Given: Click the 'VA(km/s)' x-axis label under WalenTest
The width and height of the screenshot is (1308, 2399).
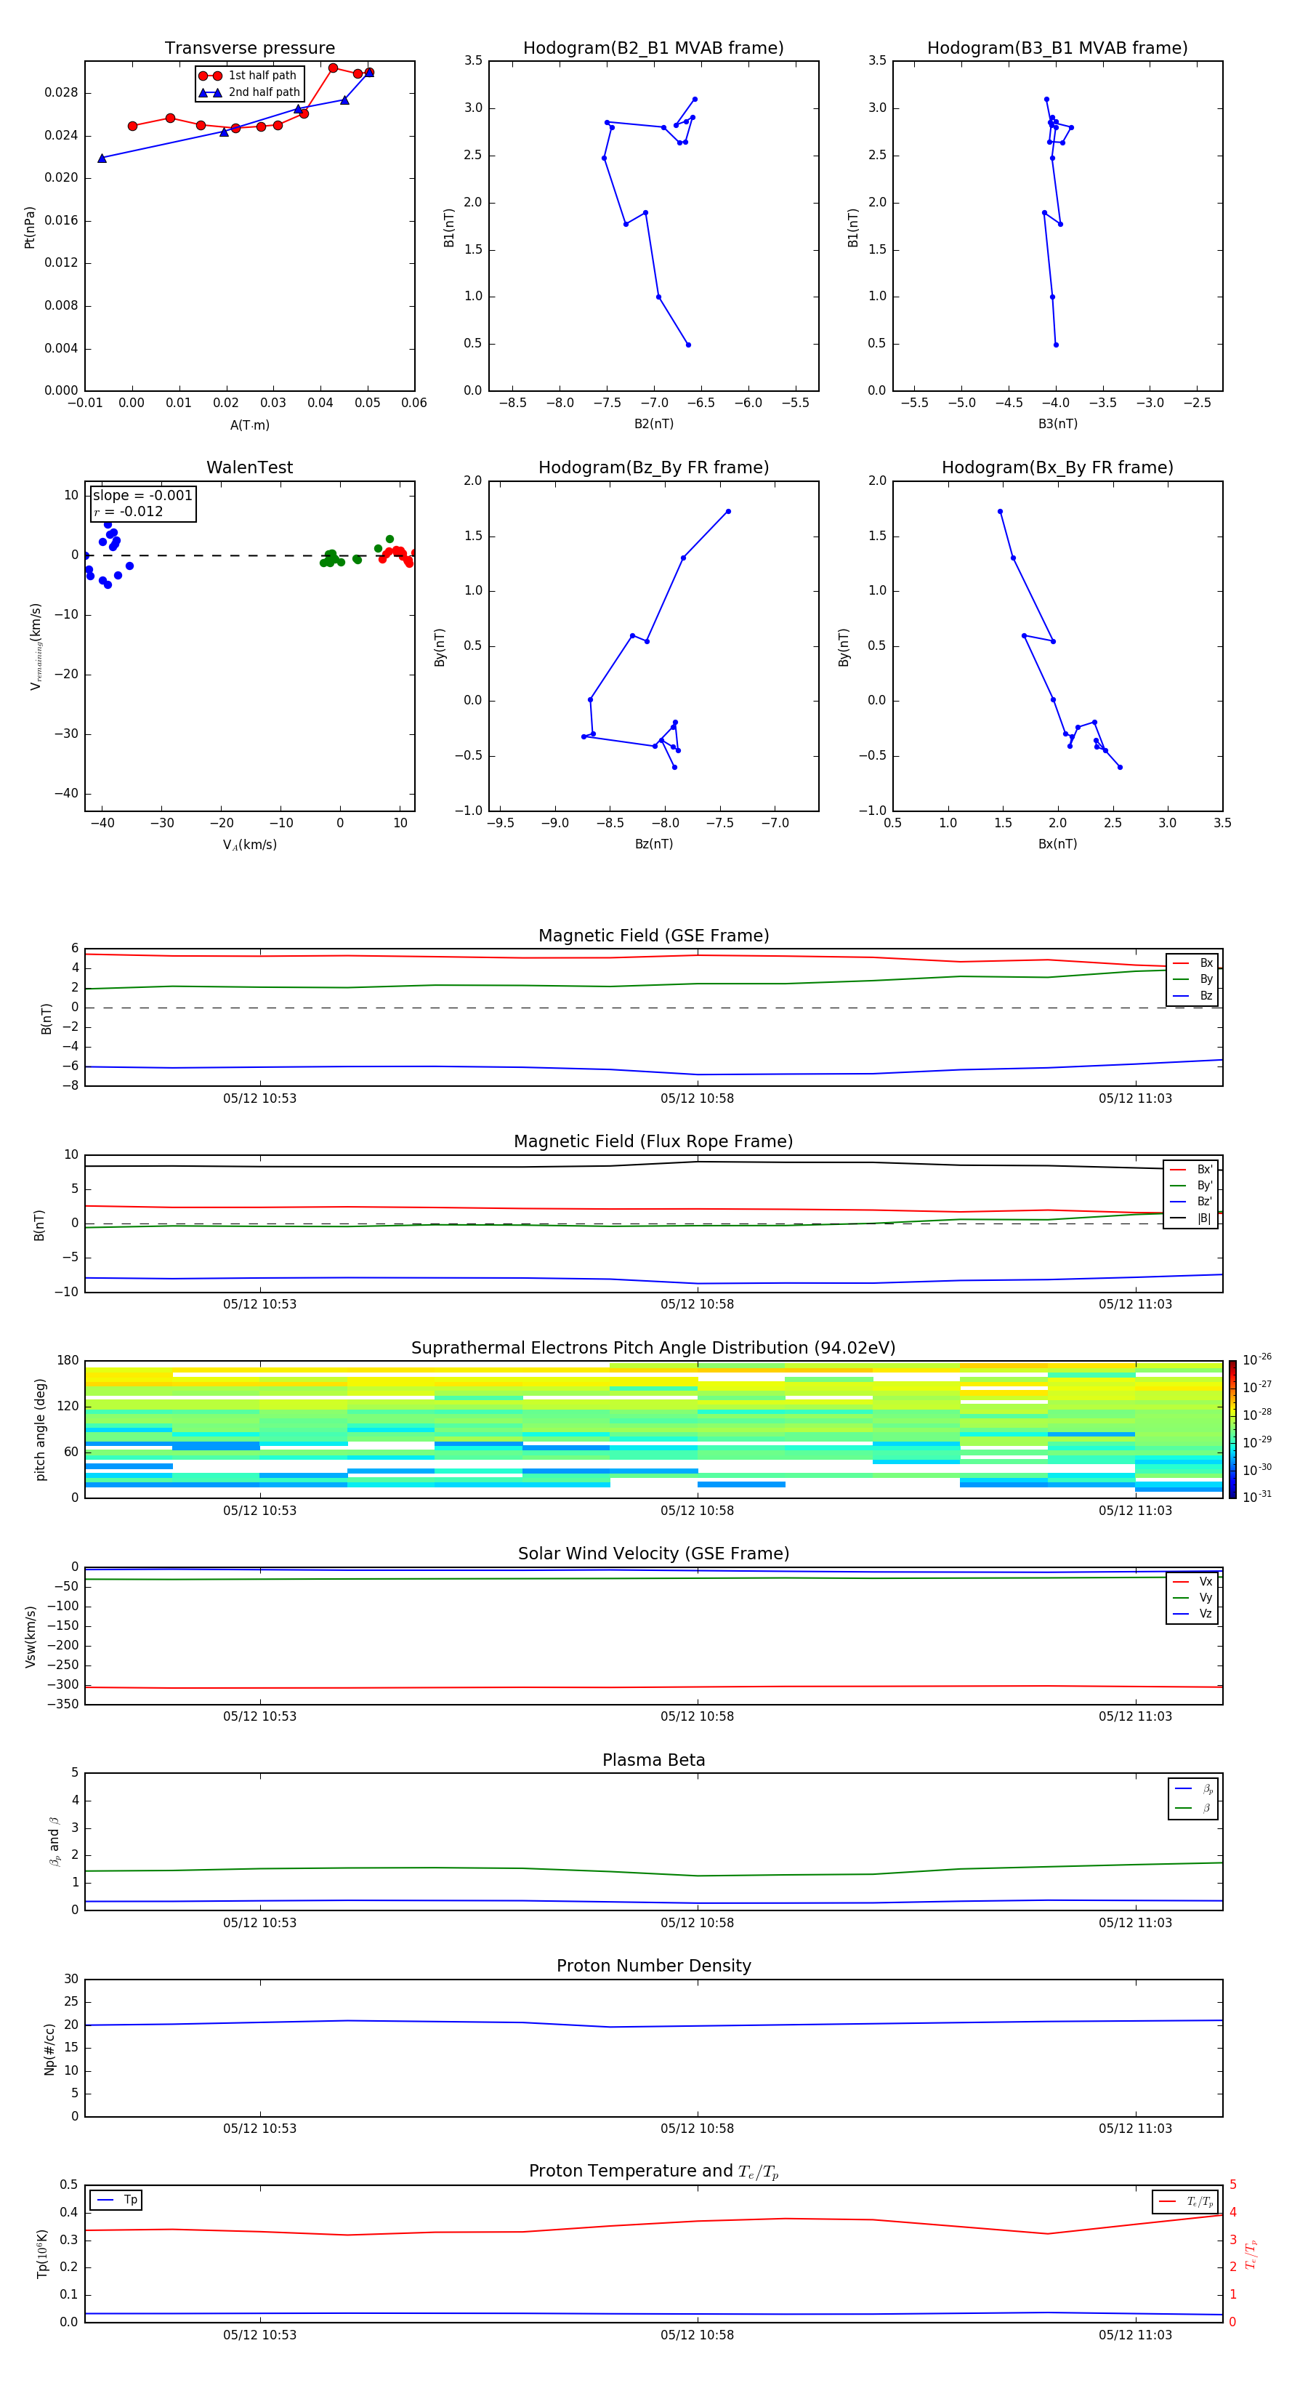Looking at the screenshot, I should click(249, 845).
